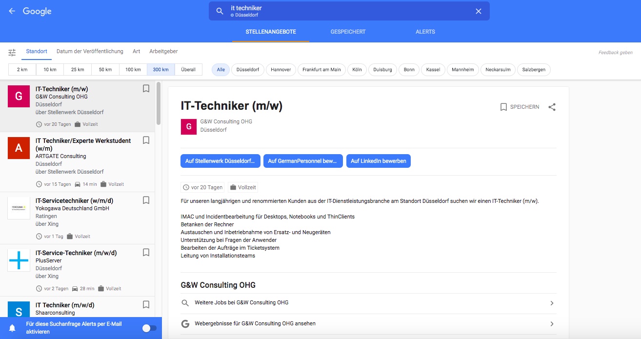
Task: Click the magnifier icon in the search bar
Action: [x=219, y=11]
